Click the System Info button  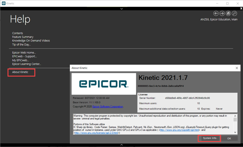(x=210, y=138)
